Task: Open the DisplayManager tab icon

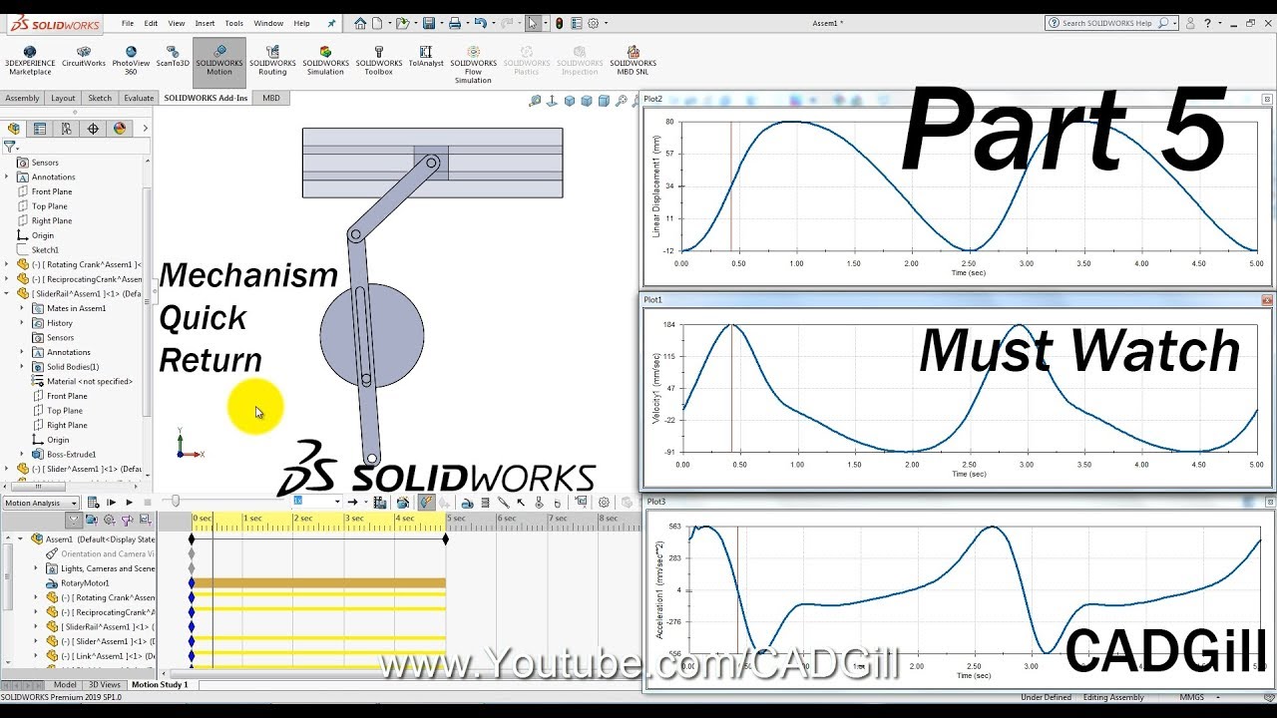Action: [120, 129]
